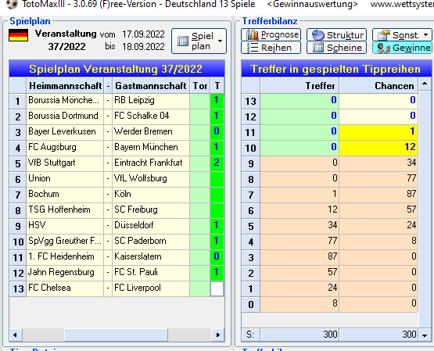434x351 pixels.
Task: Open the Reihen view
Action: 271,48
